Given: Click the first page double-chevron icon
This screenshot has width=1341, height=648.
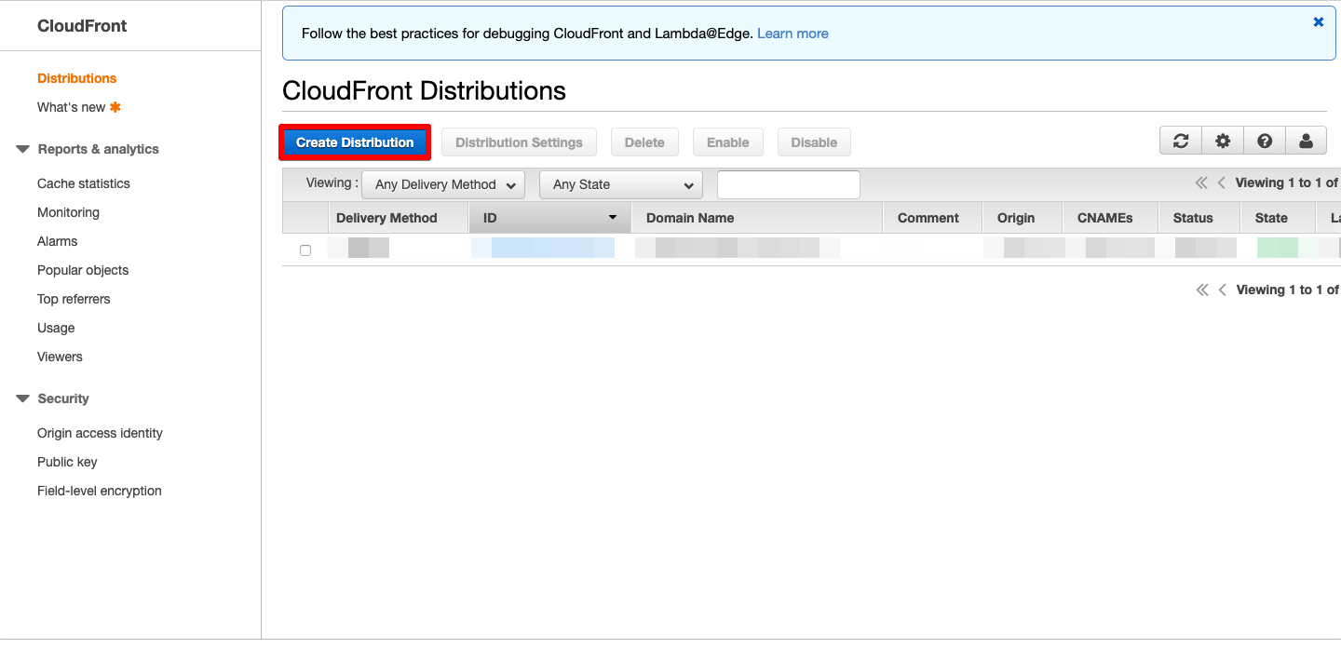Looking at the screenshot, I should (1201, 182).
